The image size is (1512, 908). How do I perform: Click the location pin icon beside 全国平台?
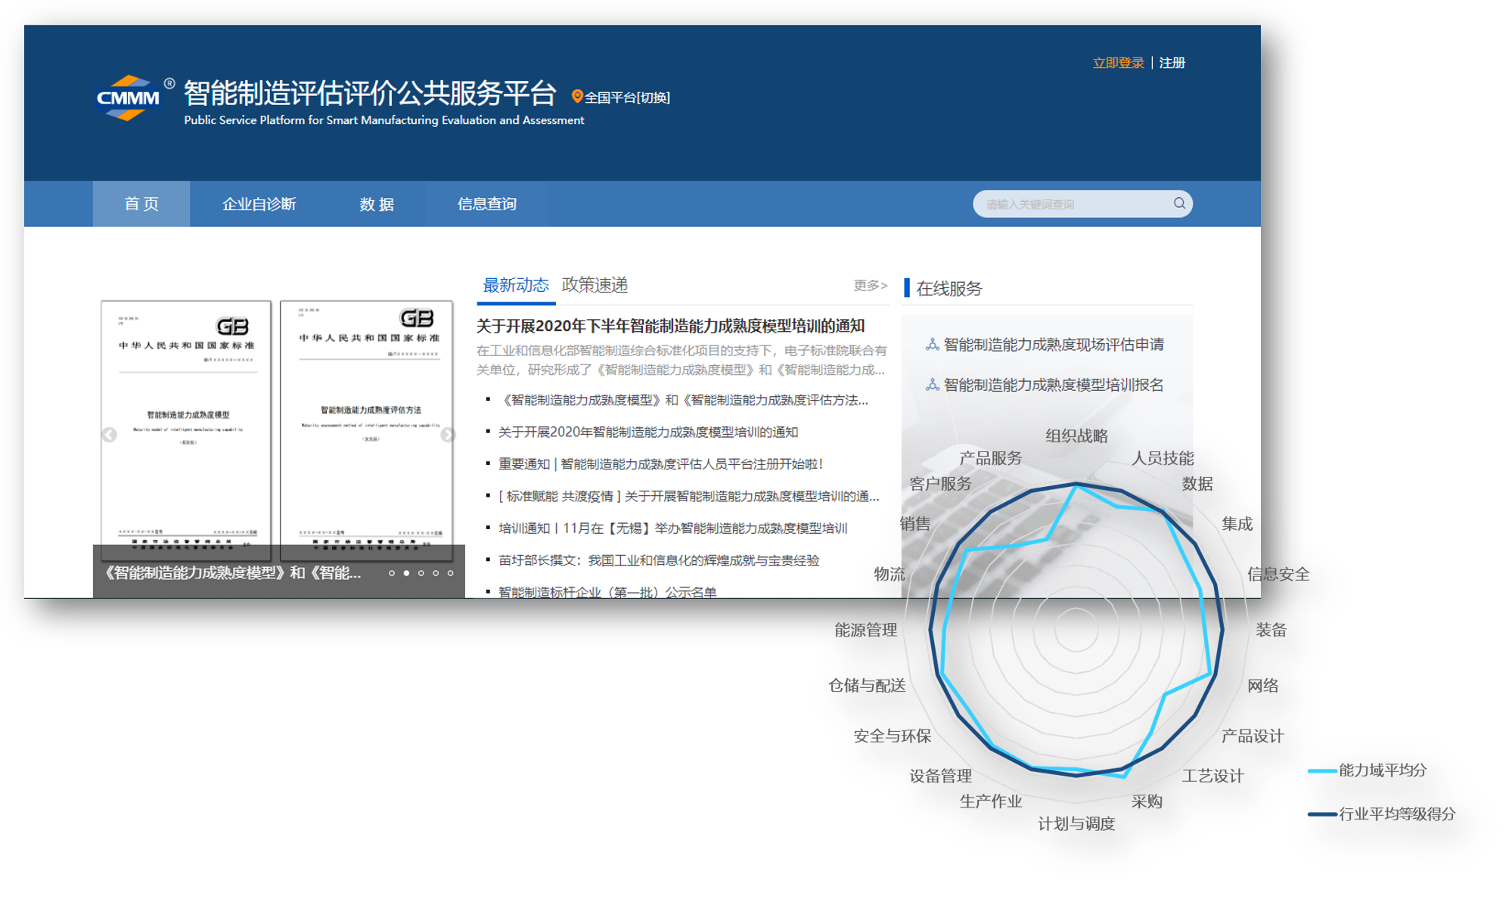click(577, 96)
